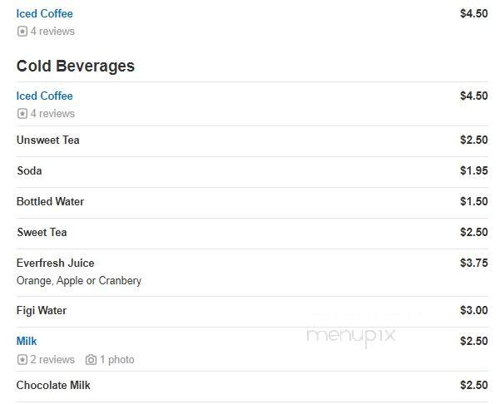Open the Milk item link

coord(27,341)
